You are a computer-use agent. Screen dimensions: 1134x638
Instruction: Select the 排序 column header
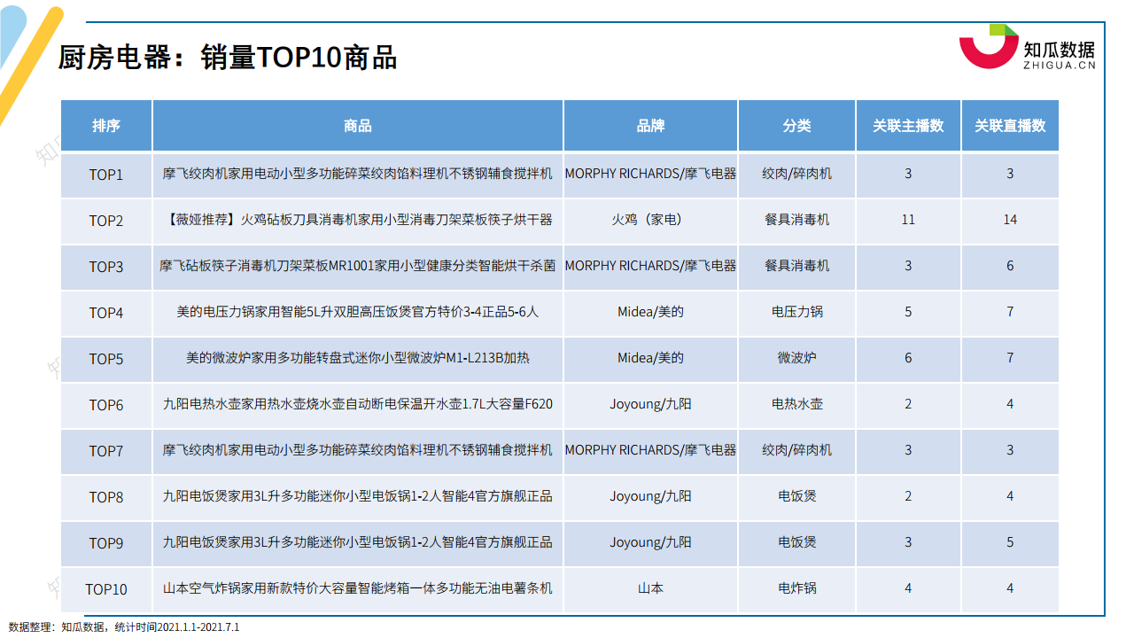tap(106, 126)
